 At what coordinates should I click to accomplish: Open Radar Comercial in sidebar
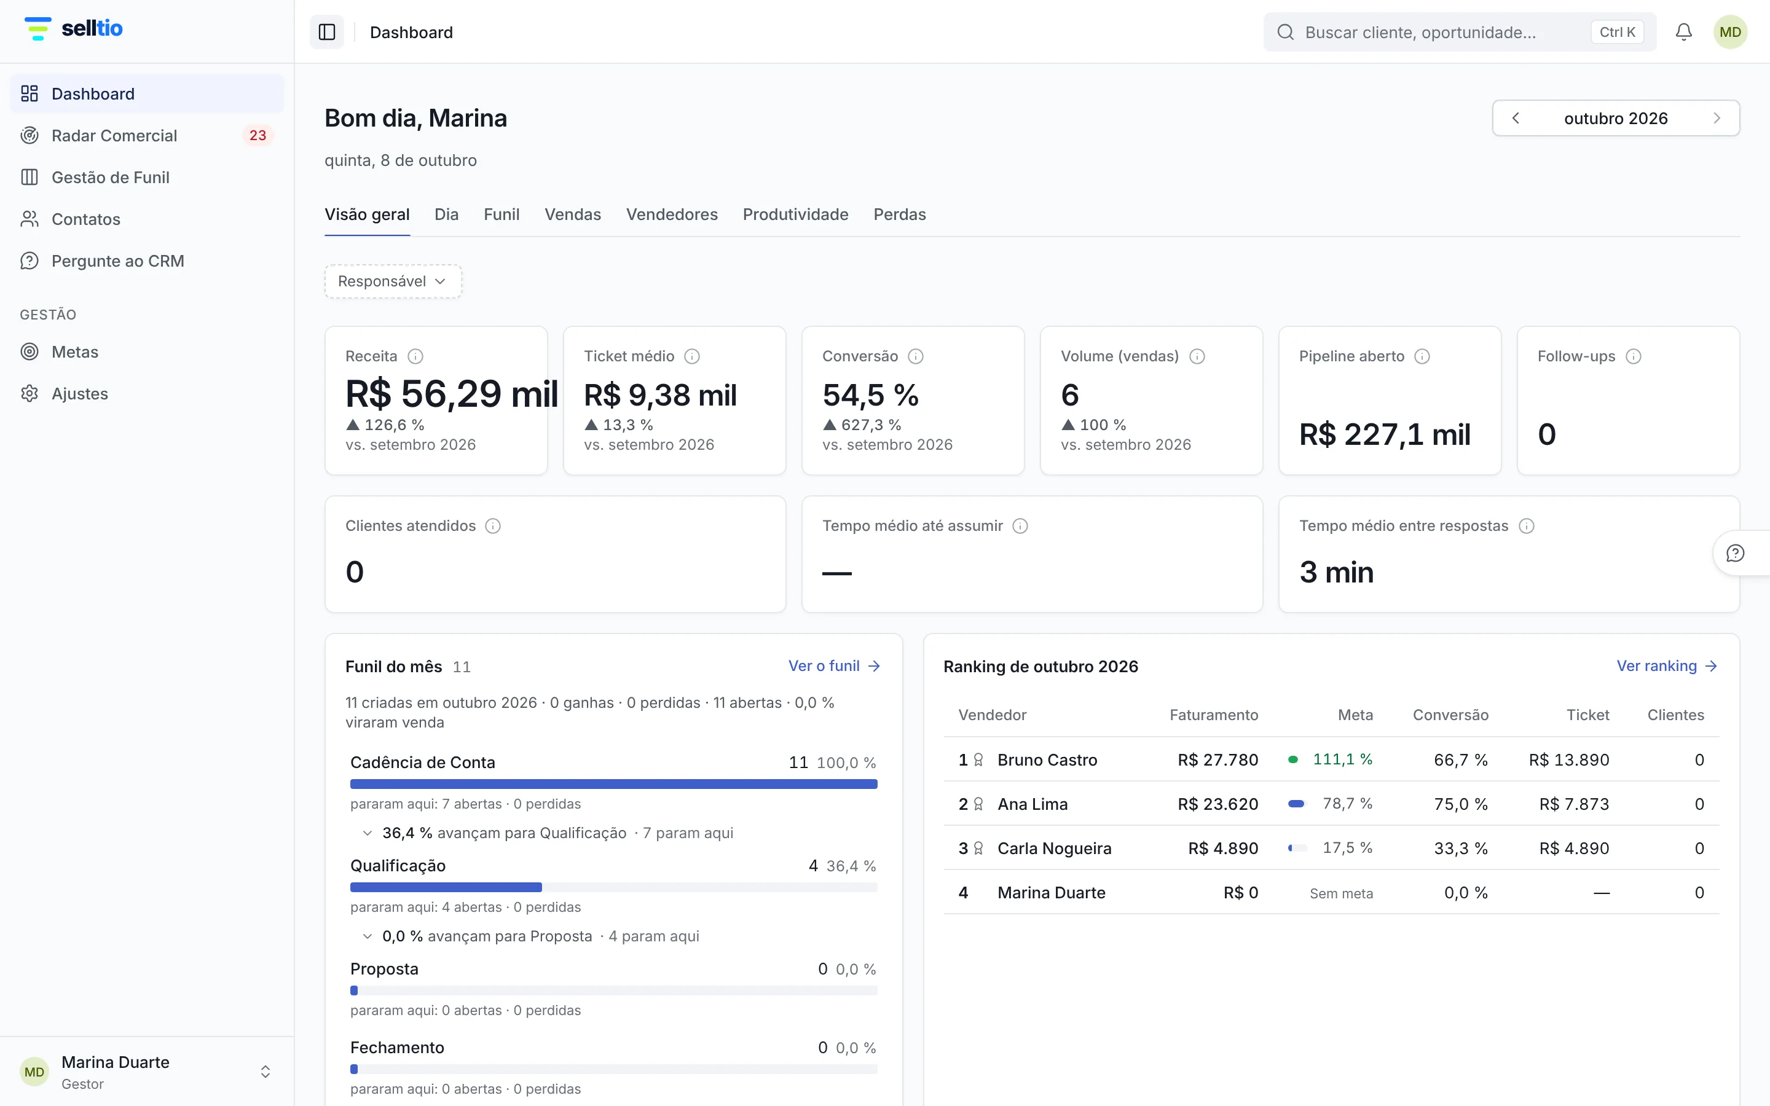coord(147,135)
